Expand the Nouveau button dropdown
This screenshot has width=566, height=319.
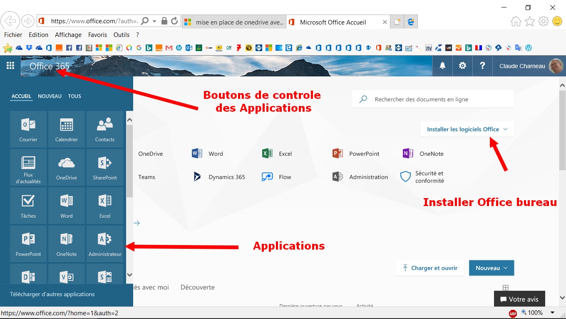click(x=492, y=268)
